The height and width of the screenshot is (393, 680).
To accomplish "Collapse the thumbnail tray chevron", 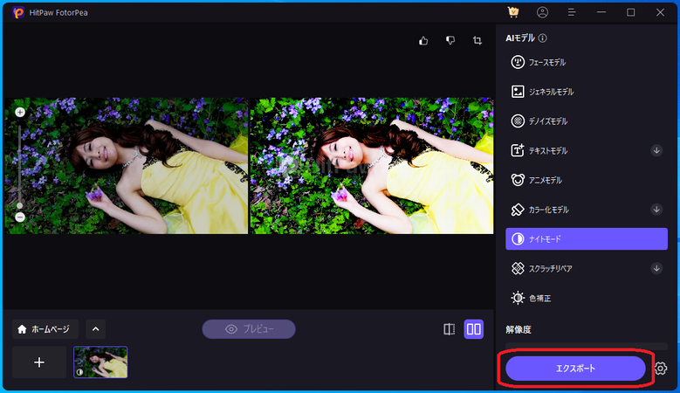I will point(96,329).
